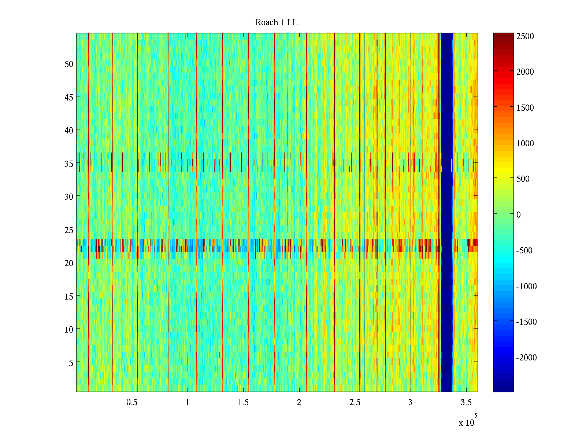Click the x-axis tick label 2.5
The image size is (586, 440).
[x=355, y=403]
